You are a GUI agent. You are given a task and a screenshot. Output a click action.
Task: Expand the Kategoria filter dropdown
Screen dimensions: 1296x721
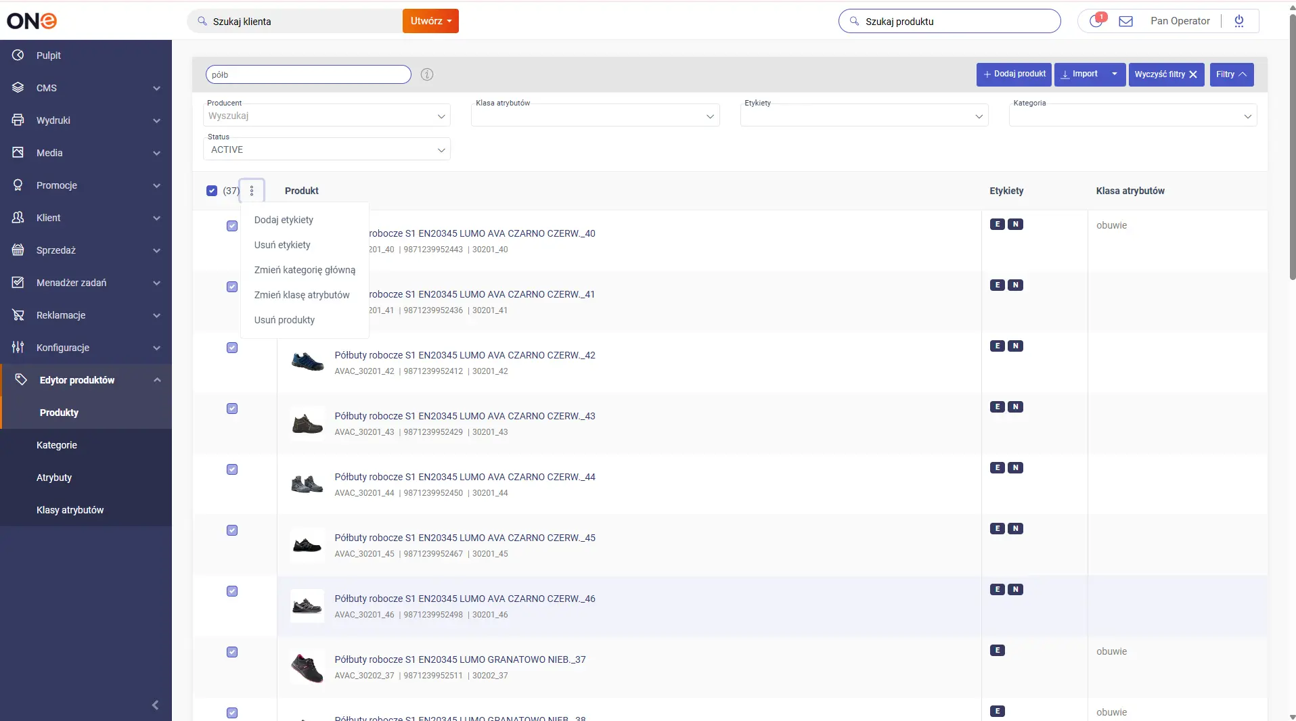[1132, 116]
